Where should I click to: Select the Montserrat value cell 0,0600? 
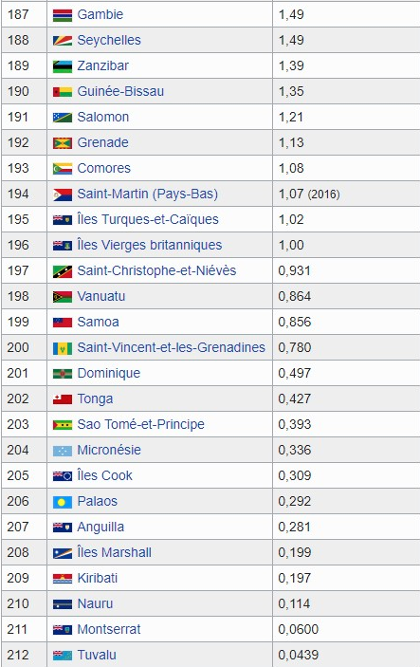click(346, 629)
